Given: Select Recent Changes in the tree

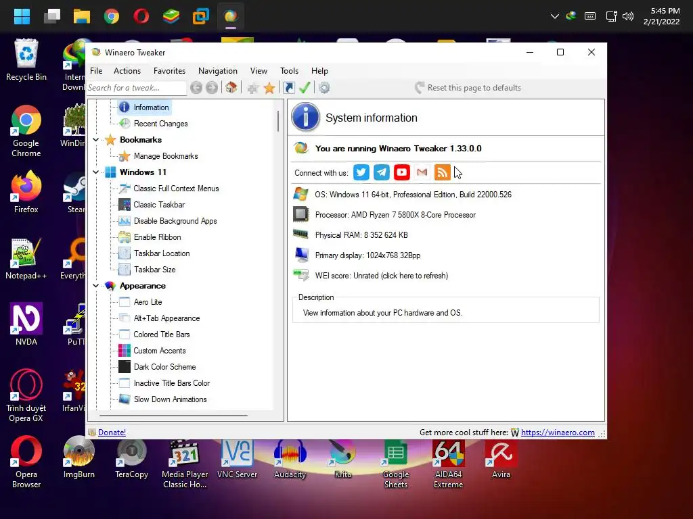Looking at the screenshot, I should 160,124.
